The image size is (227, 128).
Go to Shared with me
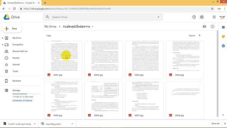point(20,51)
